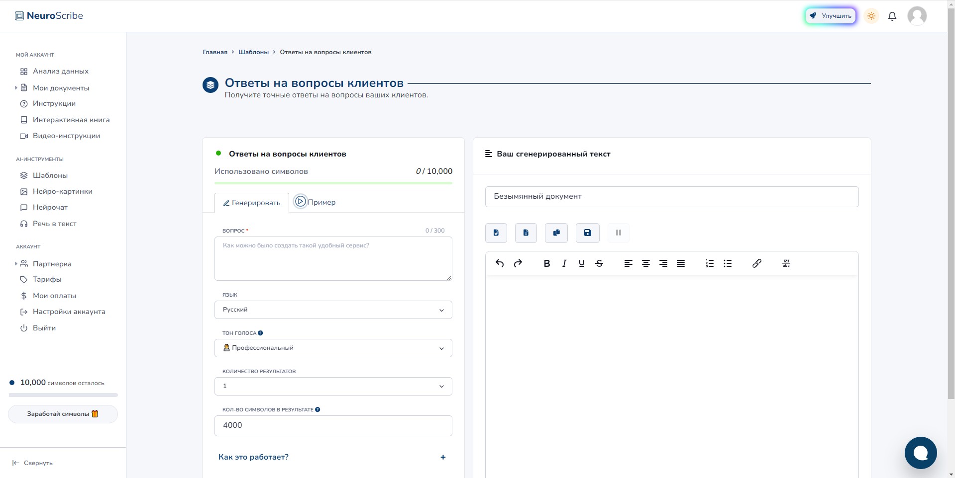Toggle underline formatting in the editor
The height and width of the screenshot is (478, 955).
pyautogui.click(x=582, y=263)
